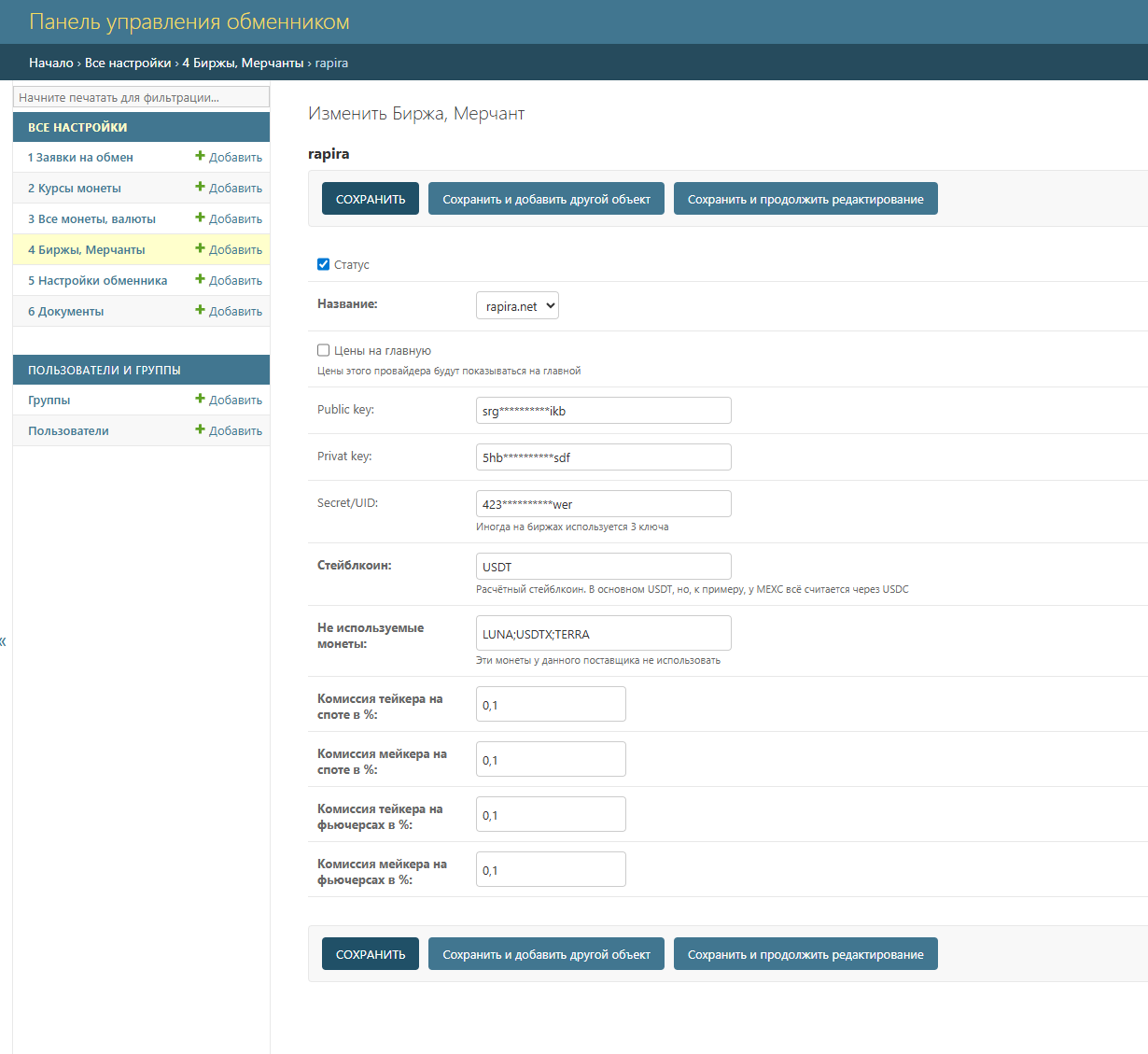Click the plus icon beside Курсы монеты
Screen dimensions: 1148x1054
pyautogui.click(x=200, y=188)
